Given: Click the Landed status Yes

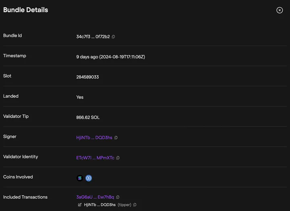Looking at the screenshot, I should point(80,97).
